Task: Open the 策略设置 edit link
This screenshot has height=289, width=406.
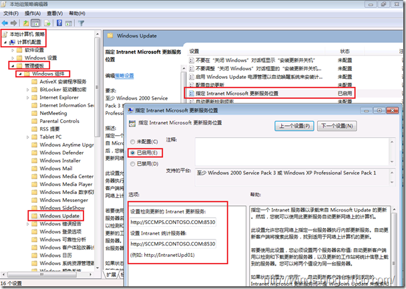Action: tap(124, 76)
